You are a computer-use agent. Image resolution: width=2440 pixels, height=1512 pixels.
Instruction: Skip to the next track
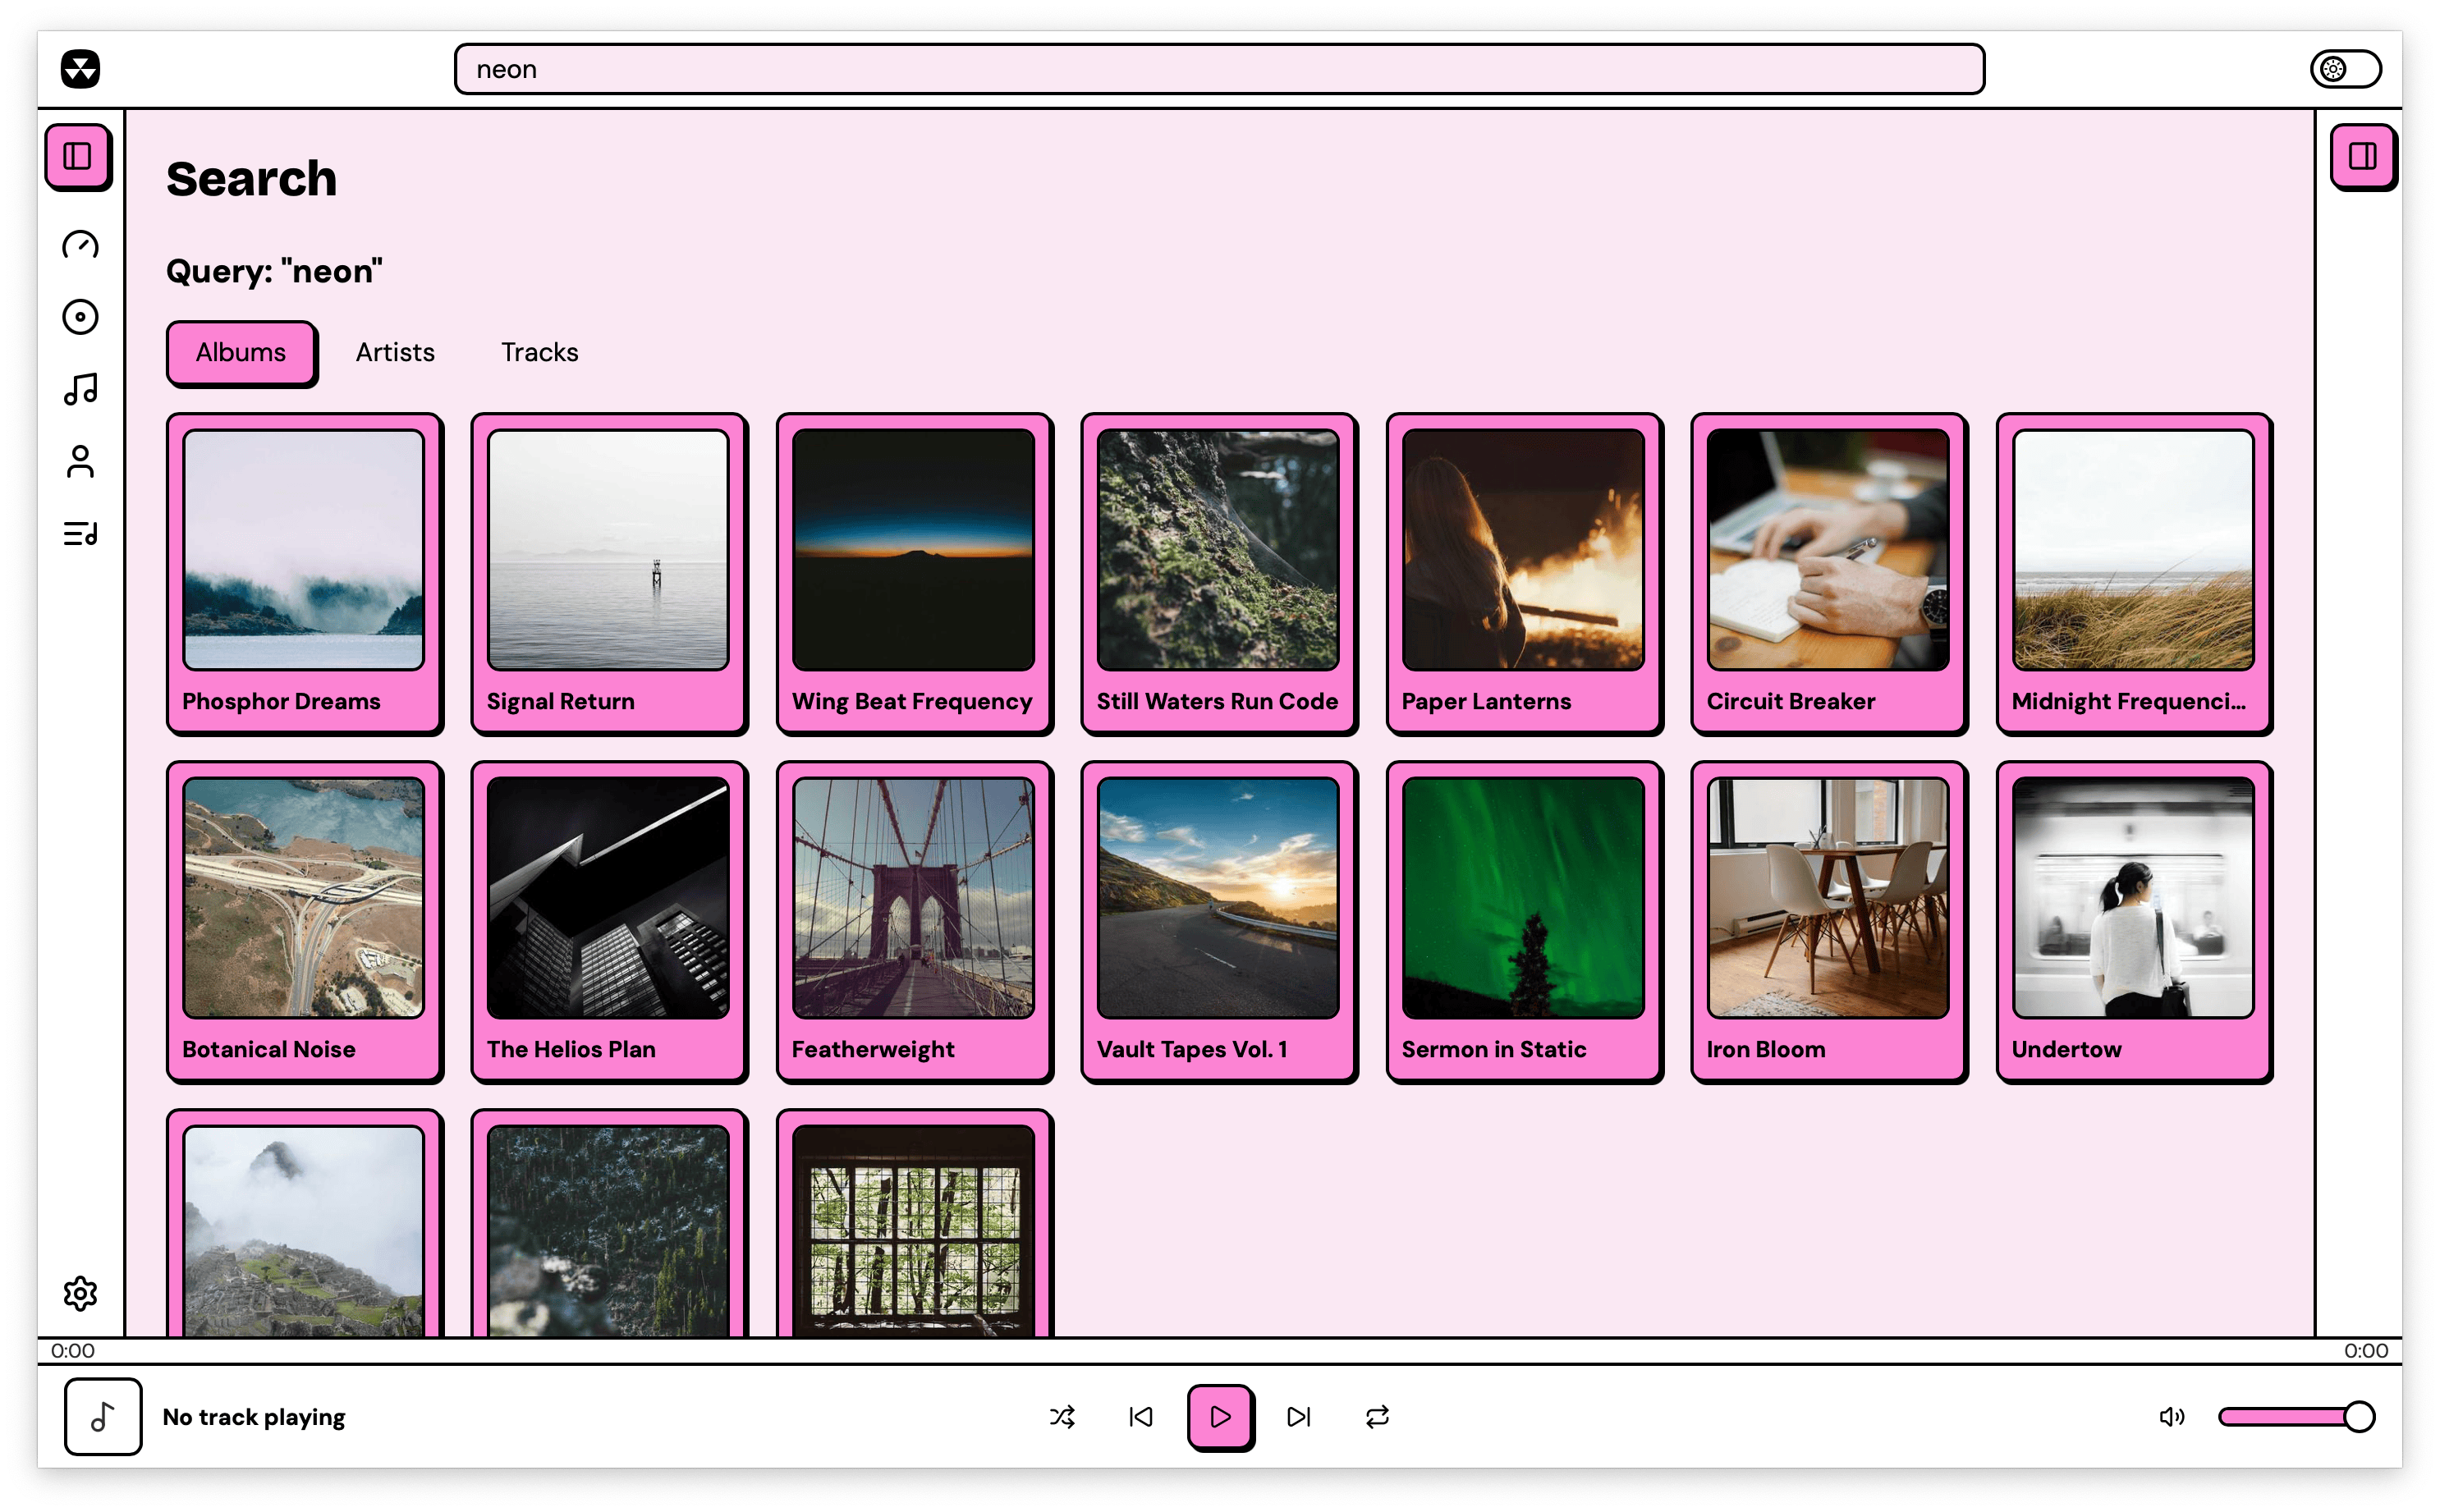1298,1417
